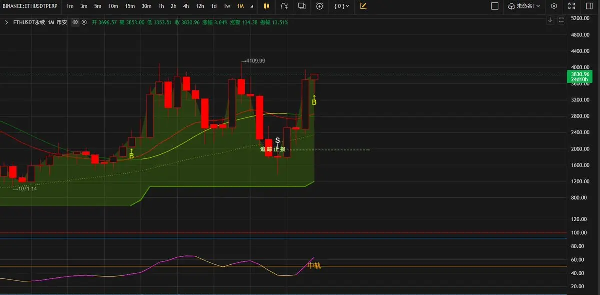Click the 涨额 134.38 value in legend
Screen dimensions: 600x295
point(244,22)
